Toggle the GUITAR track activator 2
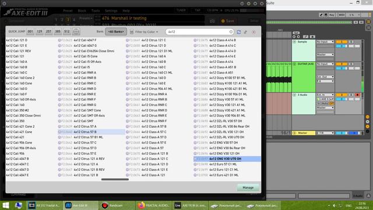Image resolution: width=373 pixels, height=210 pixels. click(x=342, y=64)
